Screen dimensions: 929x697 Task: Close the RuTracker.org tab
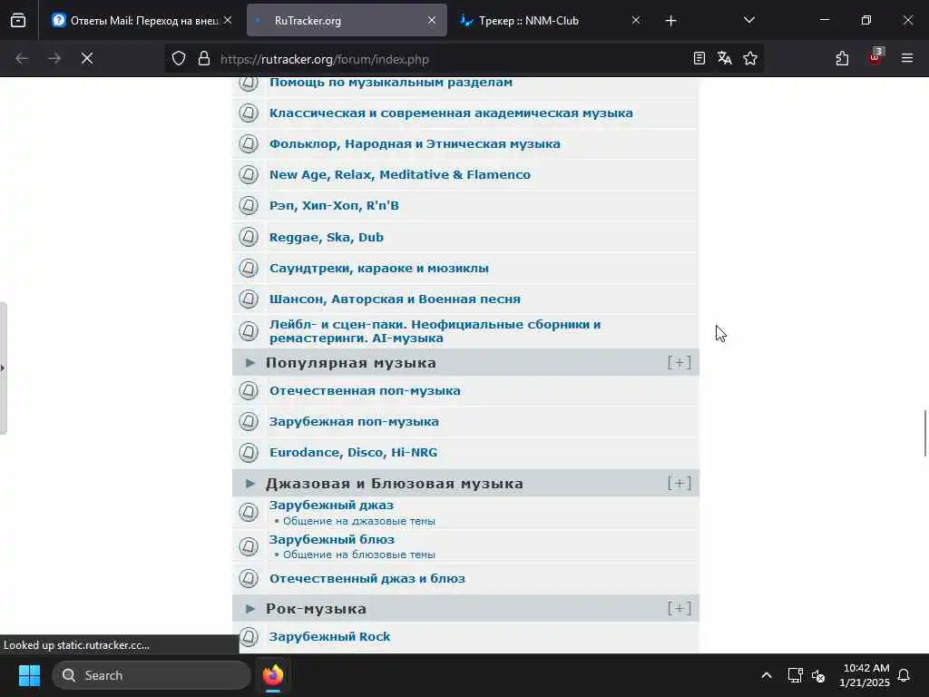432,20
